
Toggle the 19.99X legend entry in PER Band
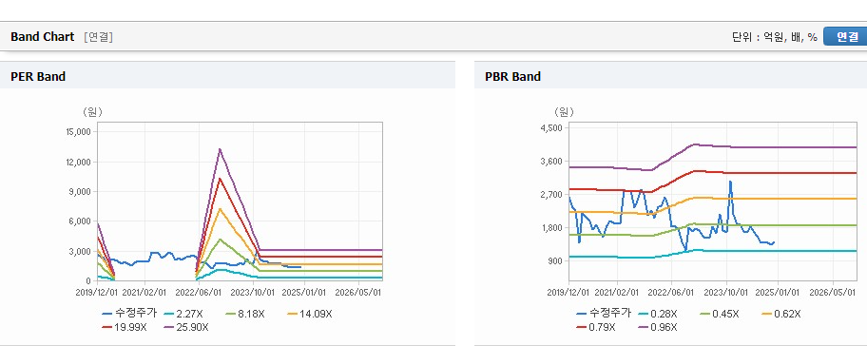tap(125, 327)
